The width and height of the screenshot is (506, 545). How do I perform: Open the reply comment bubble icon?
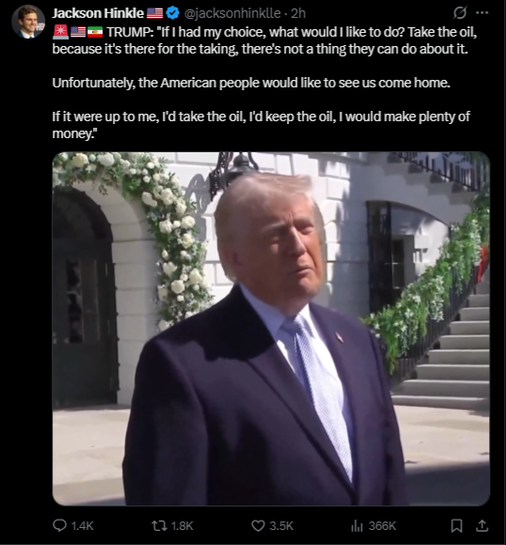pyautogui.click(x=59, y=525)
